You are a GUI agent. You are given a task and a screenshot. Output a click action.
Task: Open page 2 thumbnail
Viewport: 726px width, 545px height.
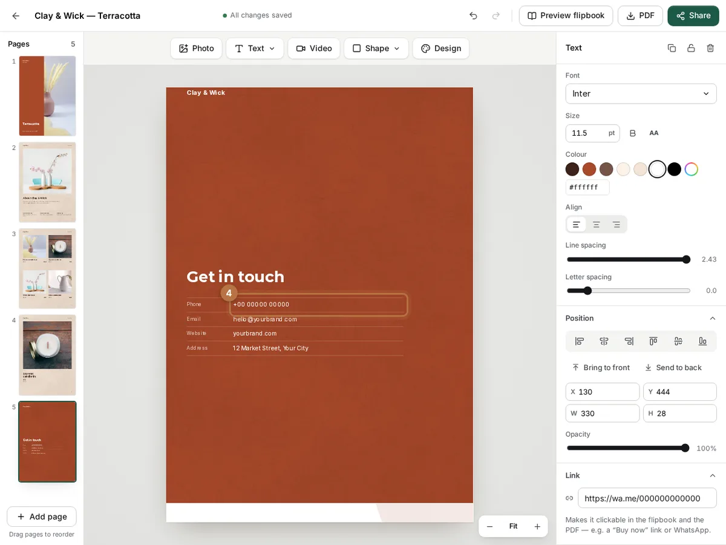(47, 182)
